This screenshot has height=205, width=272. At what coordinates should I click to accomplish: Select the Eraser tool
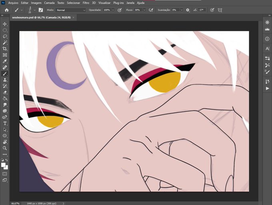pyautogui.click(x=5, y=92)
